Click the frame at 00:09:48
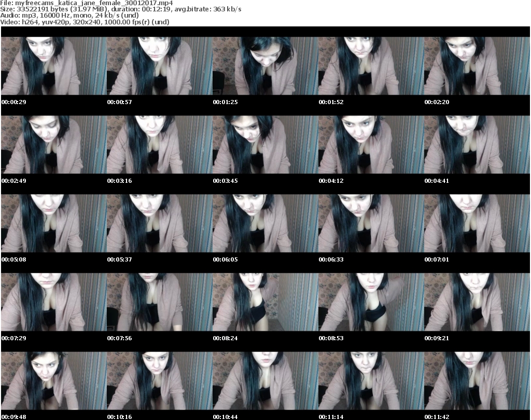The image size is (531, 420). coord(54,381)
